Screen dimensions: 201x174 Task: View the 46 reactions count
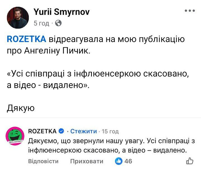[128, 161]
